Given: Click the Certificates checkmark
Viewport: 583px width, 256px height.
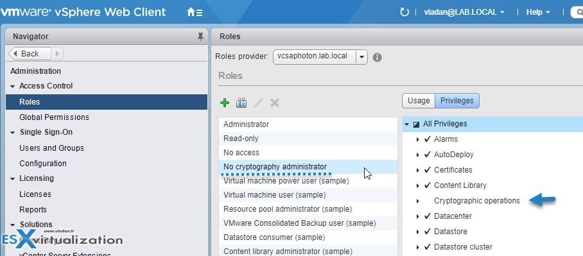Looking at the screenshot, I should point(428,170).
